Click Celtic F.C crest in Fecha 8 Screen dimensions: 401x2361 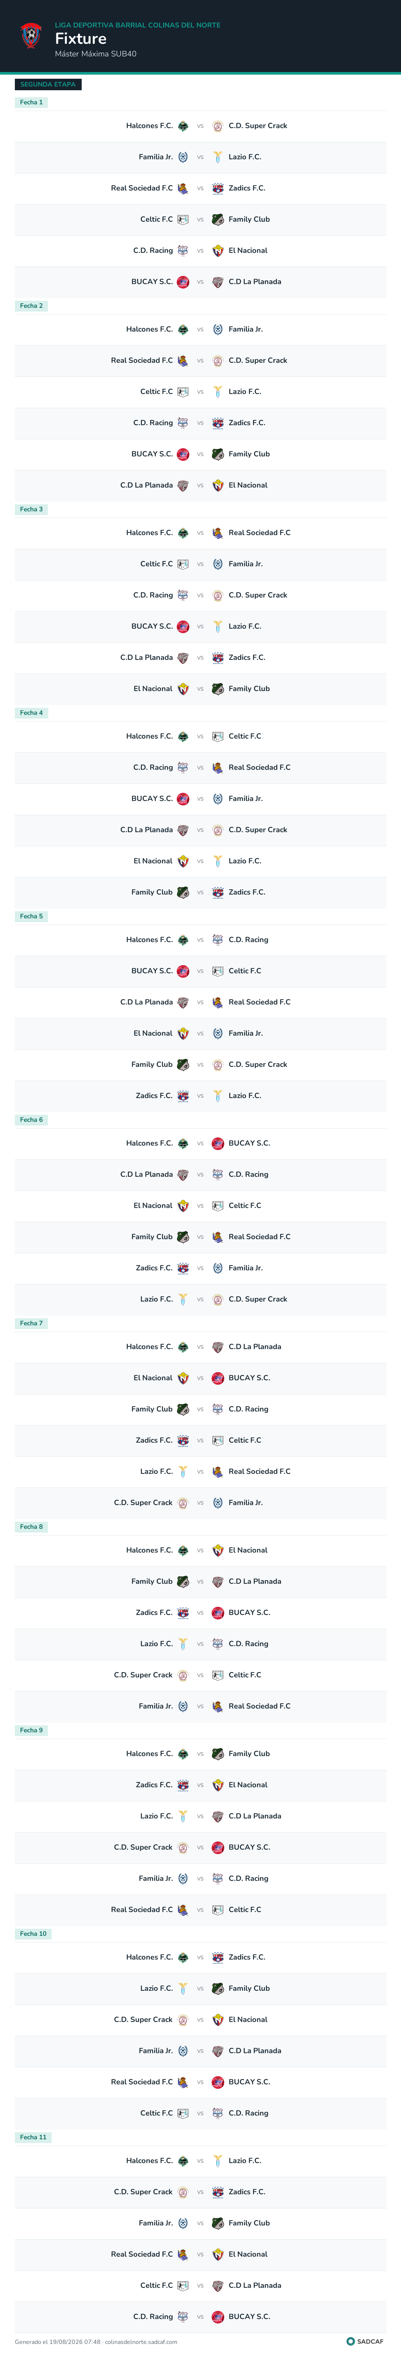(218, 1674)
